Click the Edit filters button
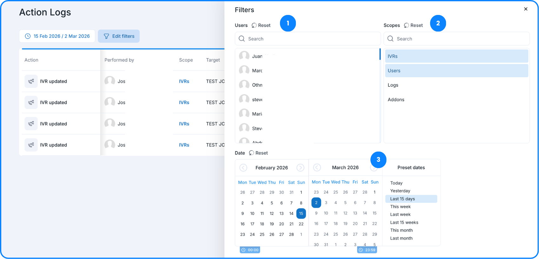 119,36
